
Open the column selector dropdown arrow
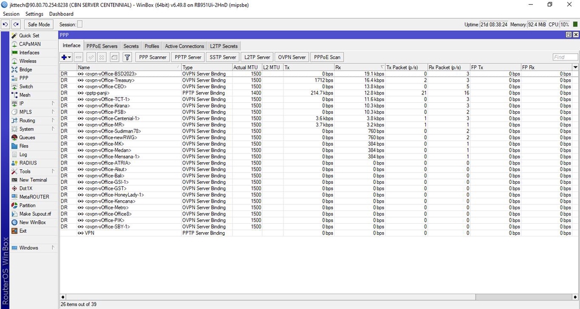tap(575, 67)
